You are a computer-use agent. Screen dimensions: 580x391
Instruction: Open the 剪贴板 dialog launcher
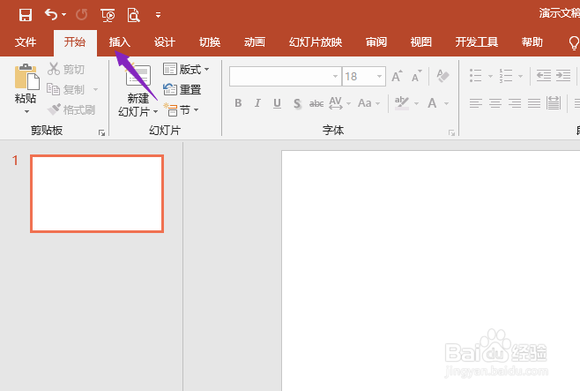click(x=101, y=133)
